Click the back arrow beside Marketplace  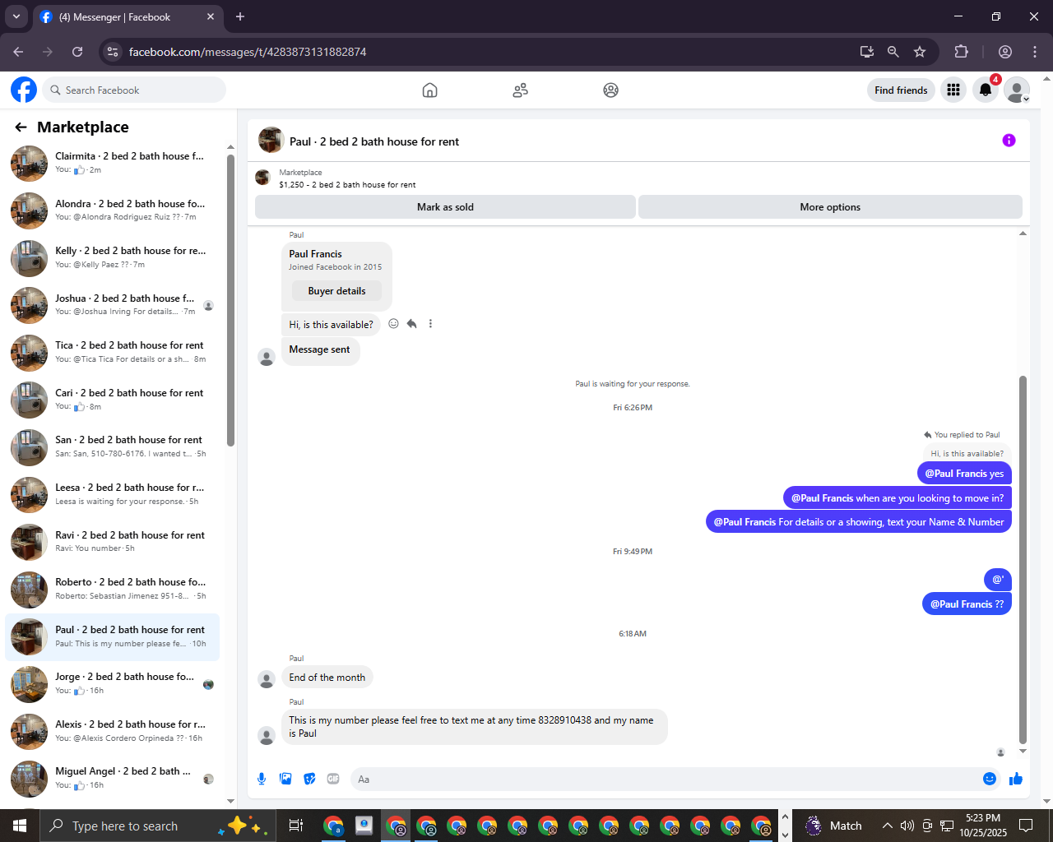[21, 127]
